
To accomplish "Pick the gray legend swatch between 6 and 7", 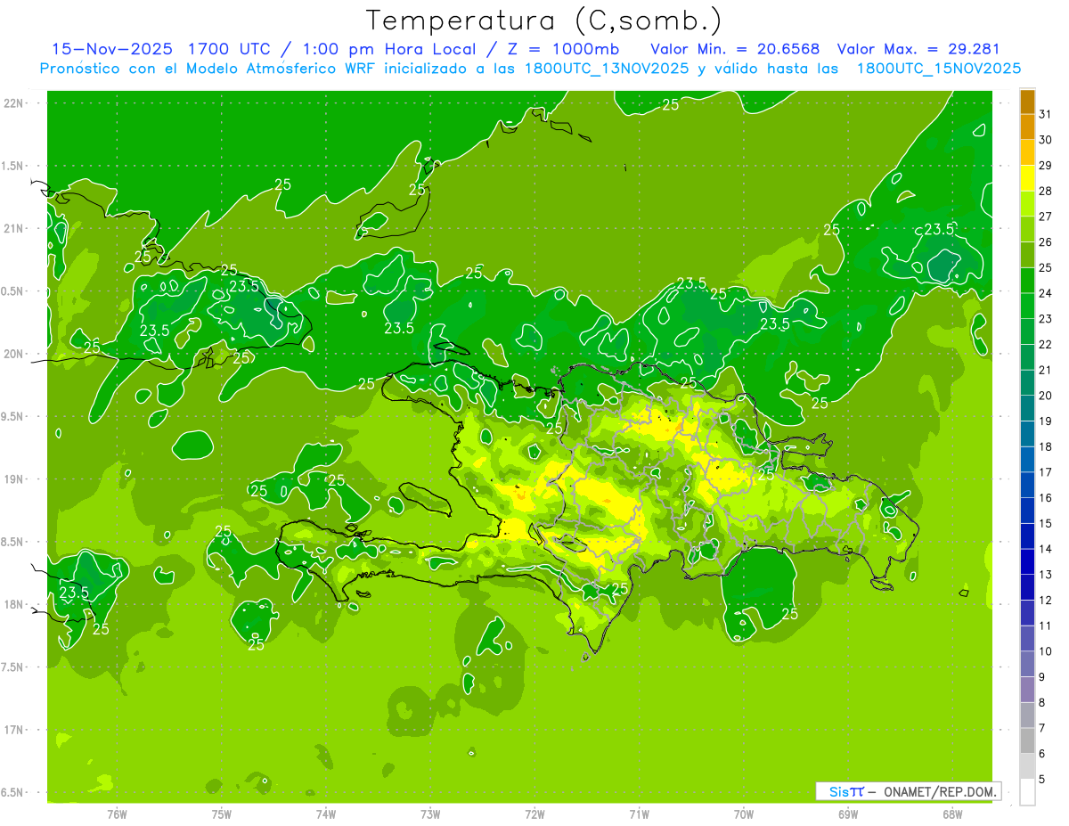I will pyautogui.click(x=1027, y=740).
